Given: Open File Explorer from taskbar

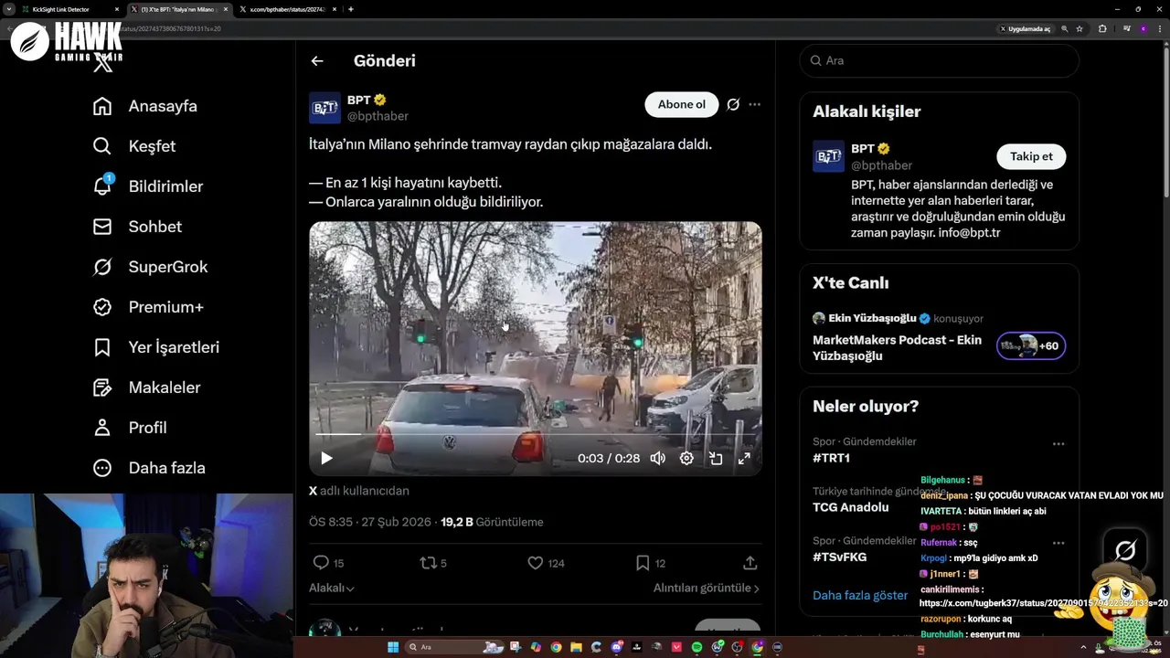Looking at the screenshot, I should (576, 647).
